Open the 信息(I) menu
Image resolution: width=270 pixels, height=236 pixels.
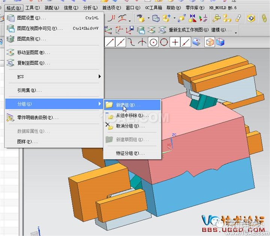[x=71, y=8]
